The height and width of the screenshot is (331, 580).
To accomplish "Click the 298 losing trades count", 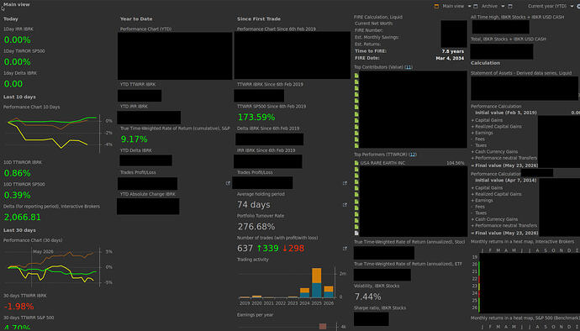I will [x=293, y=249].
